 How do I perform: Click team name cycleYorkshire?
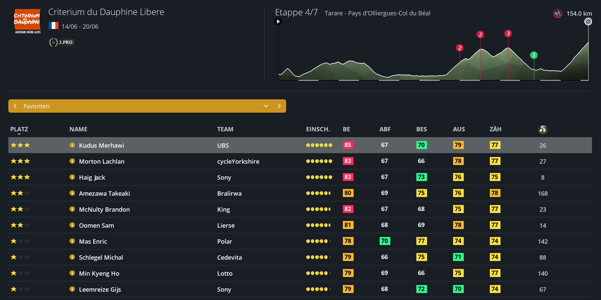(x=238, y=161)
